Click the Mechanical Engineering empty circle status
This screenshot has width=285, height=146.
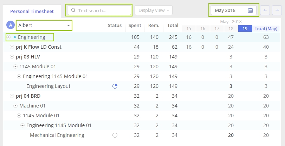[115, 135]
